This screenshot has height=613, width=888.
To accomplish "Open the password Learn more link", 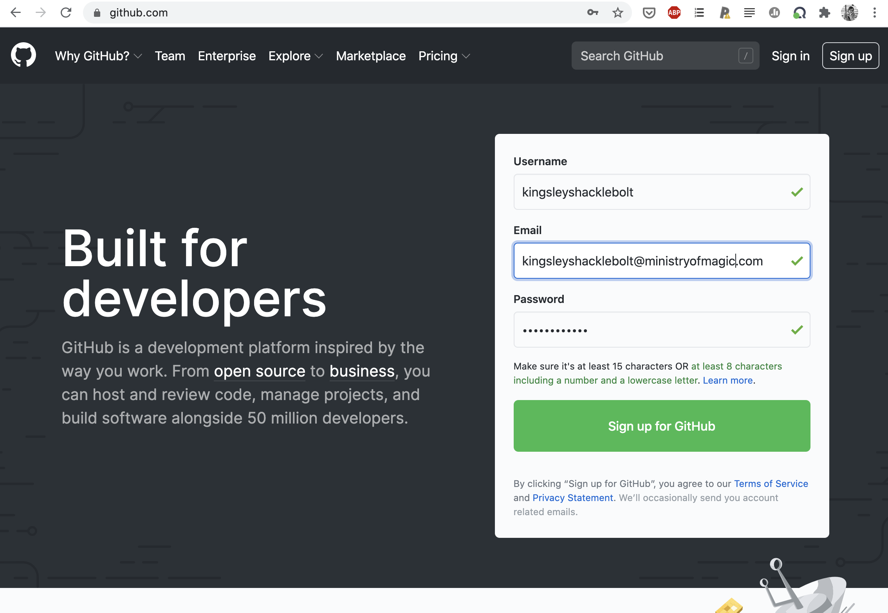I will [727, 380].
